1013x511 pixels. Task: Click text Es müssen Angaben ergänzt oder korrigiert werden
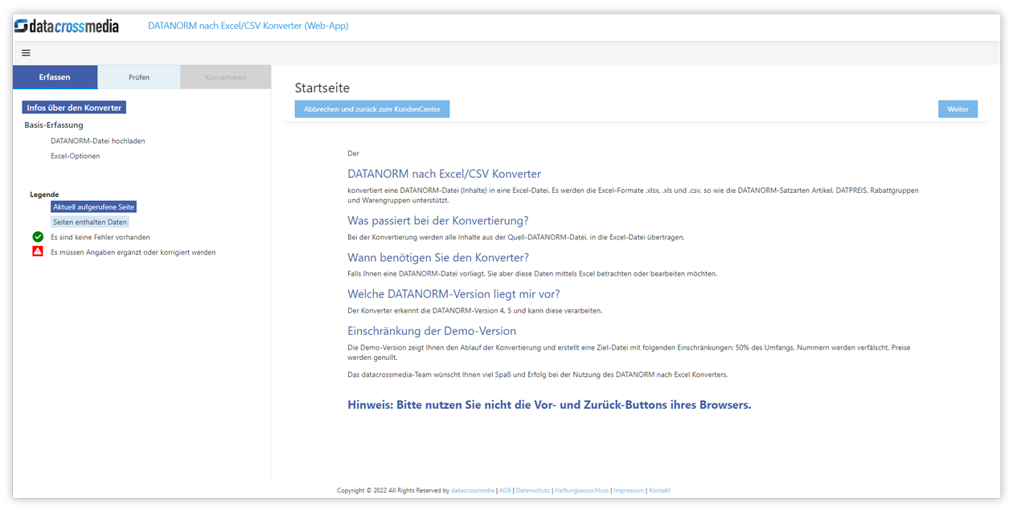(133, 251)
